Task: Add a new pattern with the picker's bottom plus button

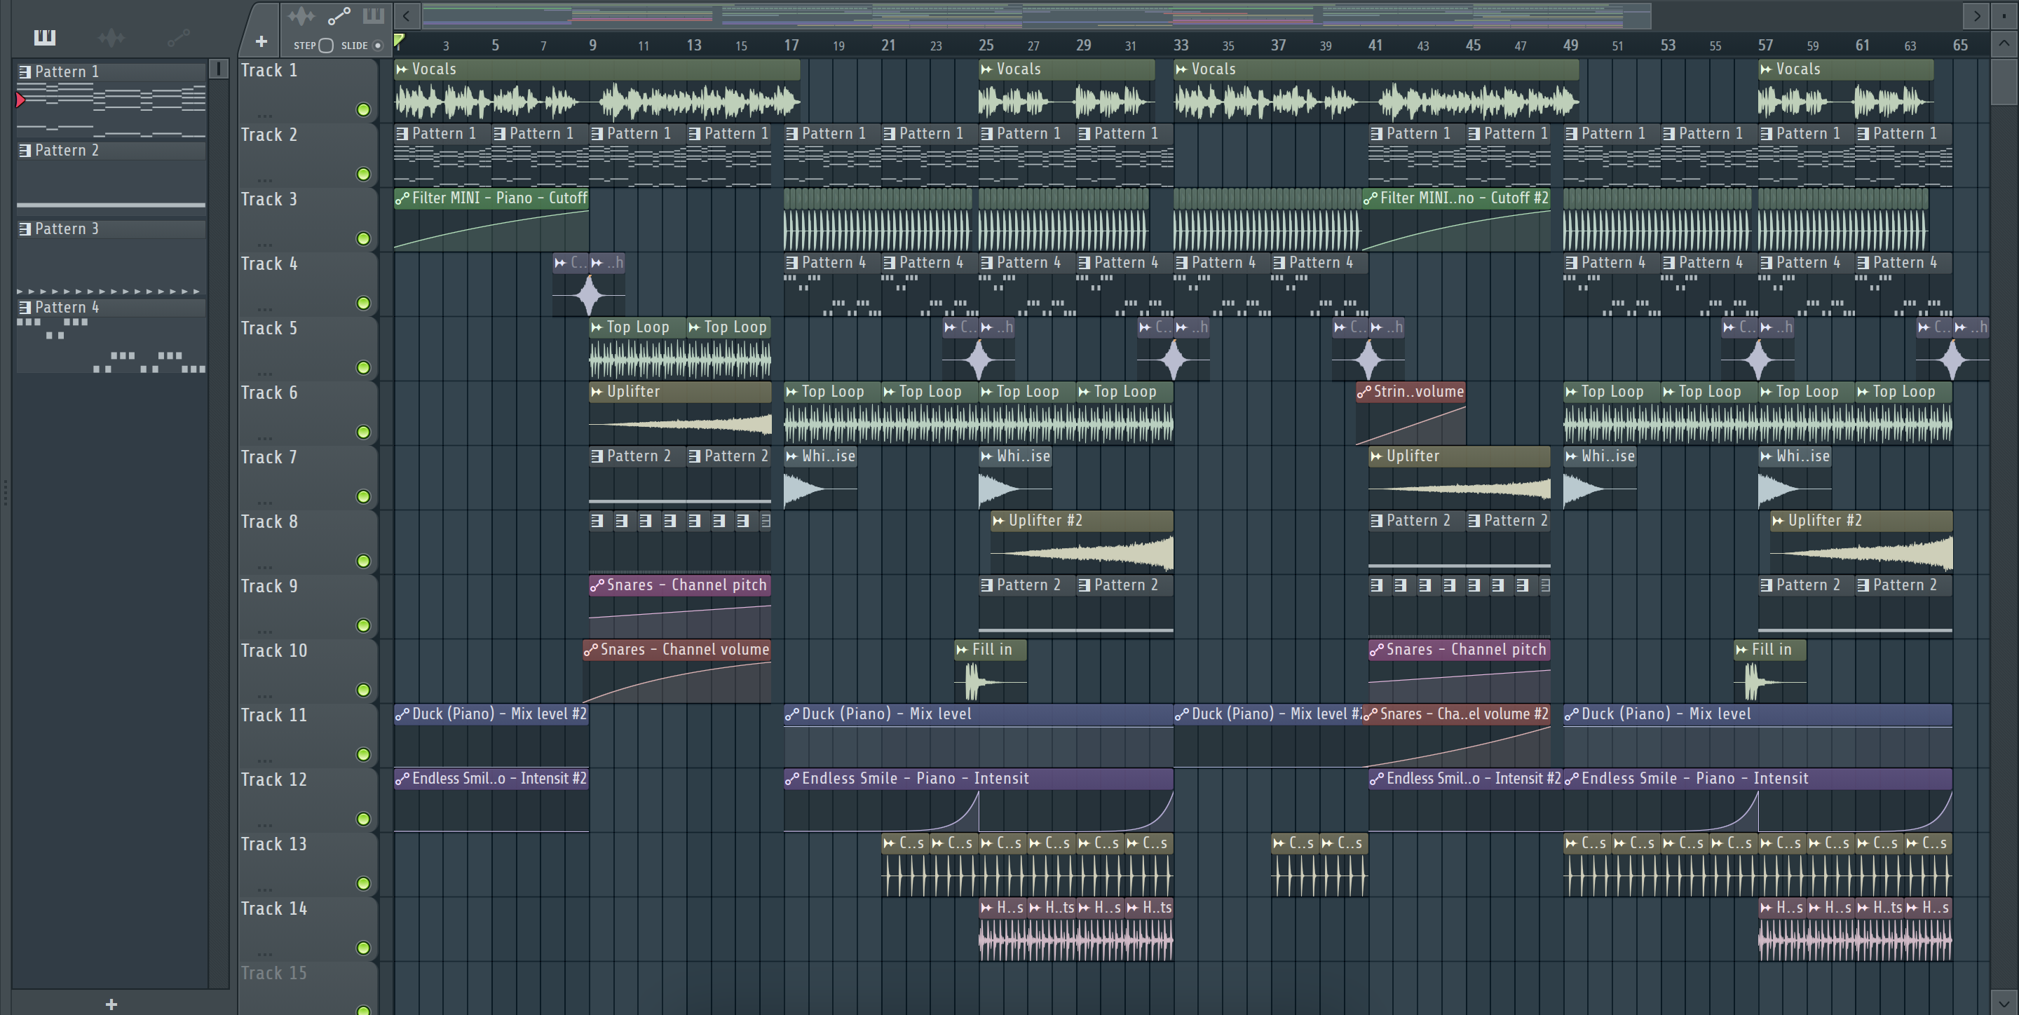Action: coord(111,1004)
